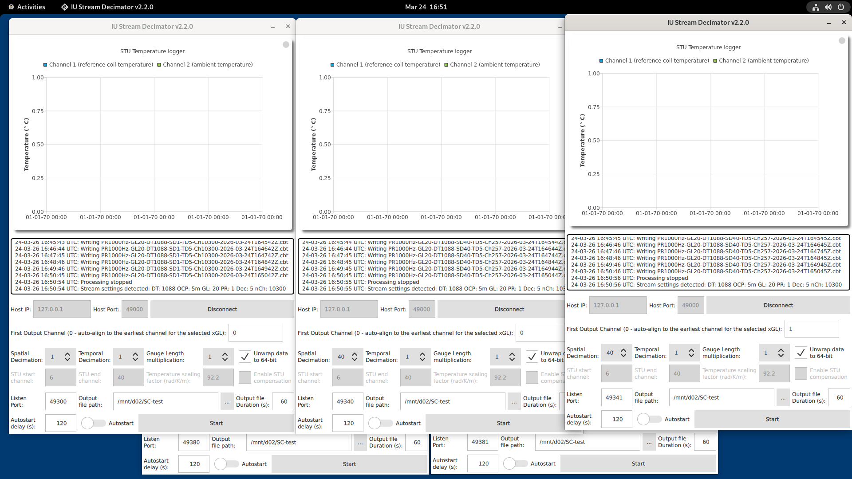Click the browse '...' button beside listen port 49300 path
This screenshot has width=852, height=479.
pos(227,402)
